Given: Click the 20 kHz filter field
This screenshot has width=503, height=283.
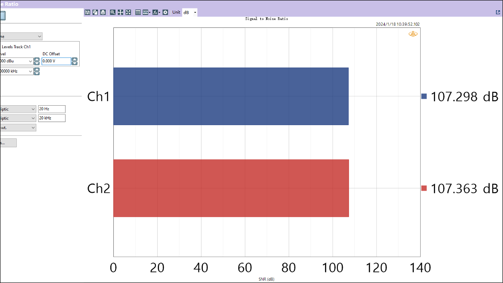Looking at the screenshot, I should [x=52, y=118].
